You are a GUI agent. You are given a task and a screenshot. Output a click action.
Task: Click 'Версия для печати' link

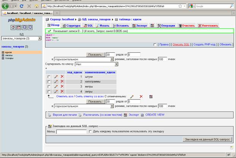65,115
